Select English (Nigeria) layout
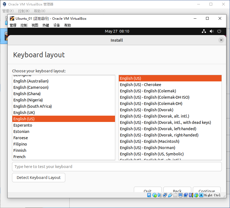230x208 pixels. pos(64,100)
